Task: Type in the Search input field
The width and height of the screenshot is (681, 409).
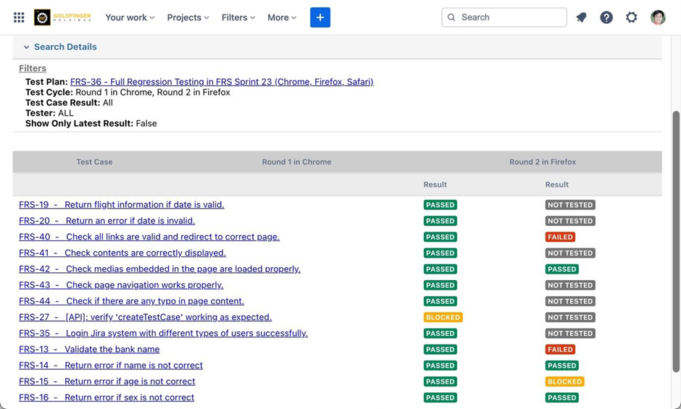Action: pyautogui.click(x=511, y=17)
